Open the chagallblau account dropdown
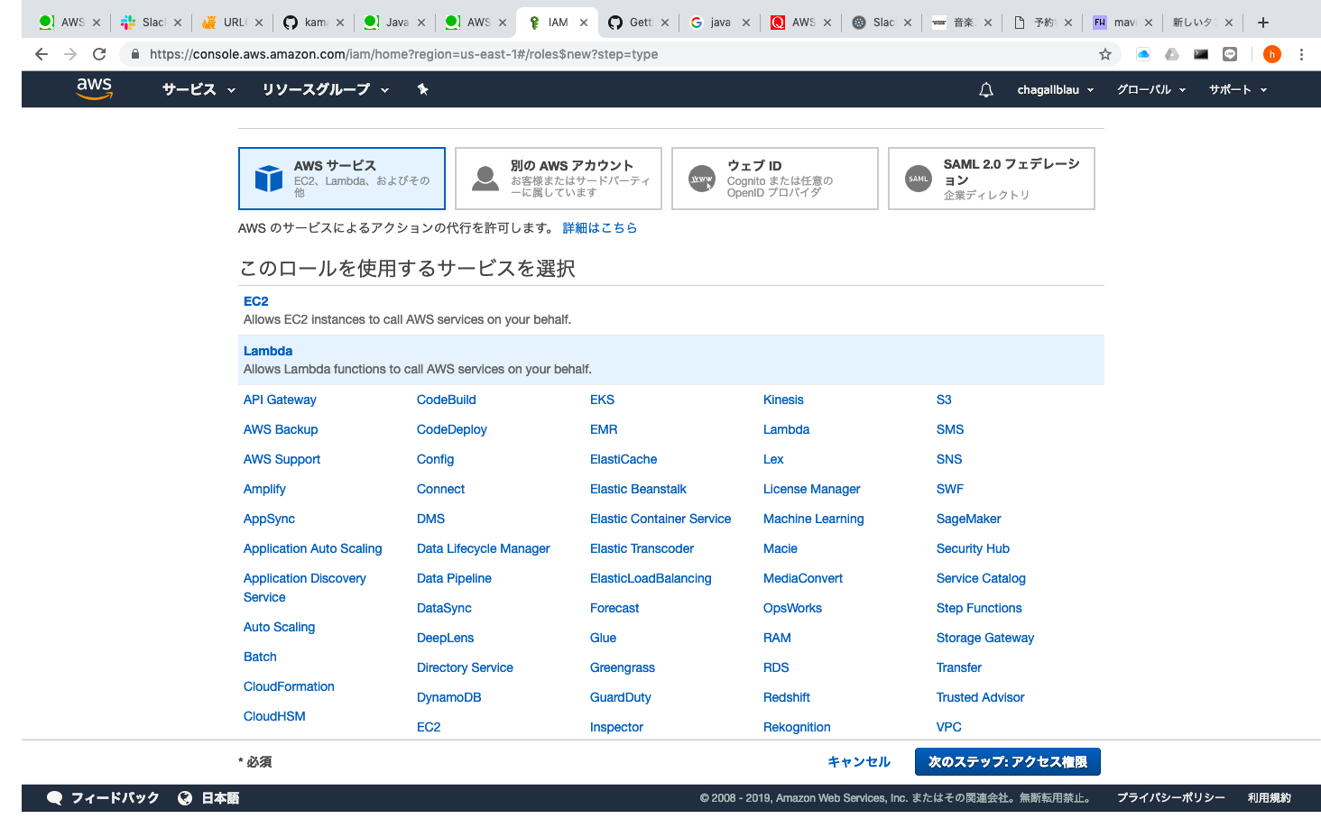1321x837 pixels. (1055, 89)
